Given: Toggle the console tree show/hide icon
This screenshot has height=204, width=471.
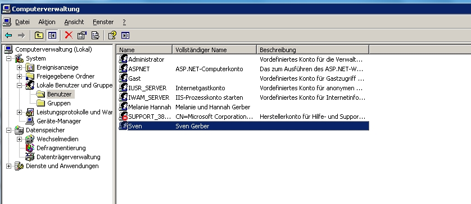Looking at the screenshot, I should 52,36.
